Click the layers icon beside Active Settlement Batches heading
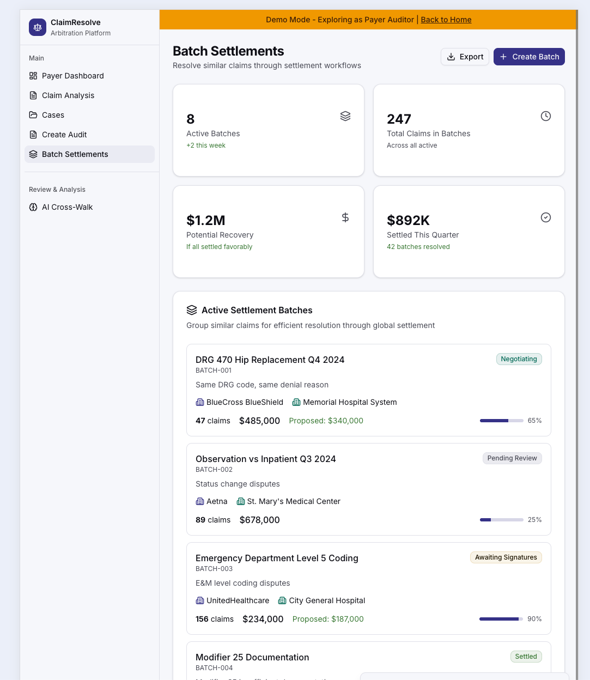The width and height of the screenshot is (590, 680). pyautogui.click(x=192, y=310)
